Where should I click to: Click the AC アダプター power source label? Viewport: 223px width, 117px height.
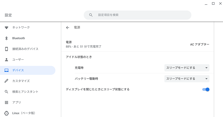(x=200, y=44)
